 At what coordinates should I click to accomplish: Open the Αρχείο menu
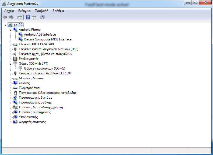click(x=9, y=11)
